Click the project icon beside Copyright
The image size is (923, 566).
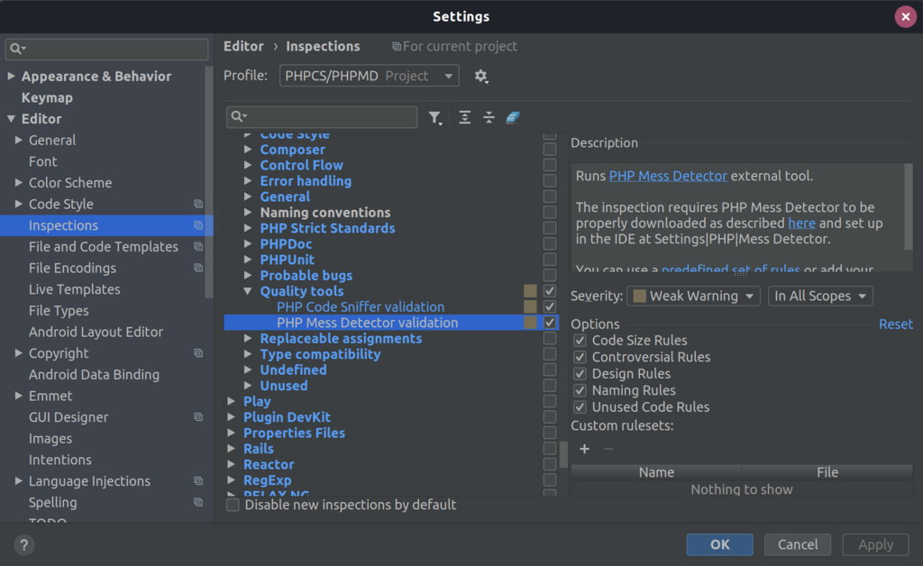tap(198, 353)
